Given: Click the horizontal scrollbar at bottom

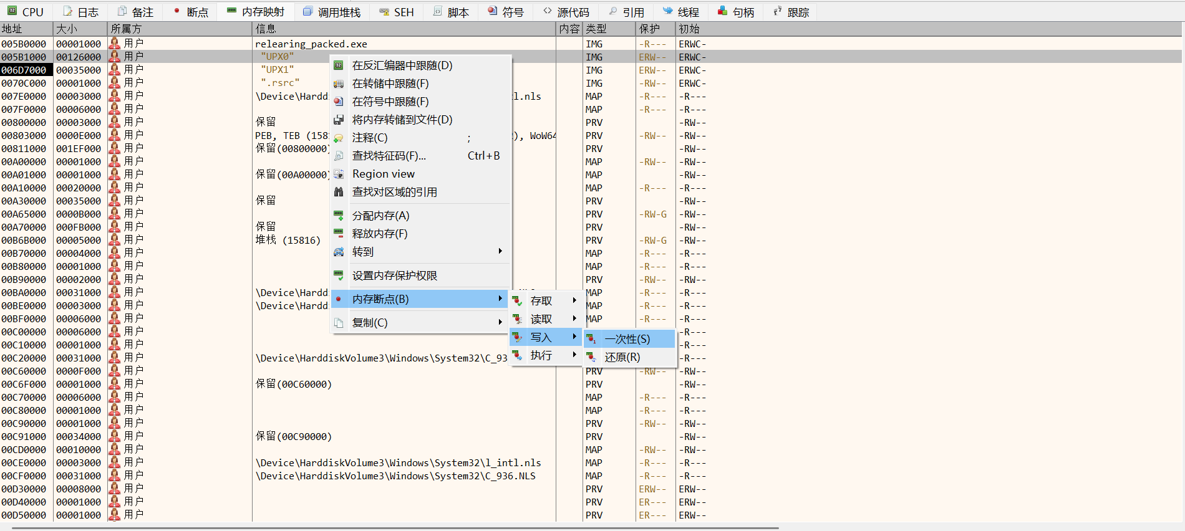Looking at the screenshot, I should (395, 528).
